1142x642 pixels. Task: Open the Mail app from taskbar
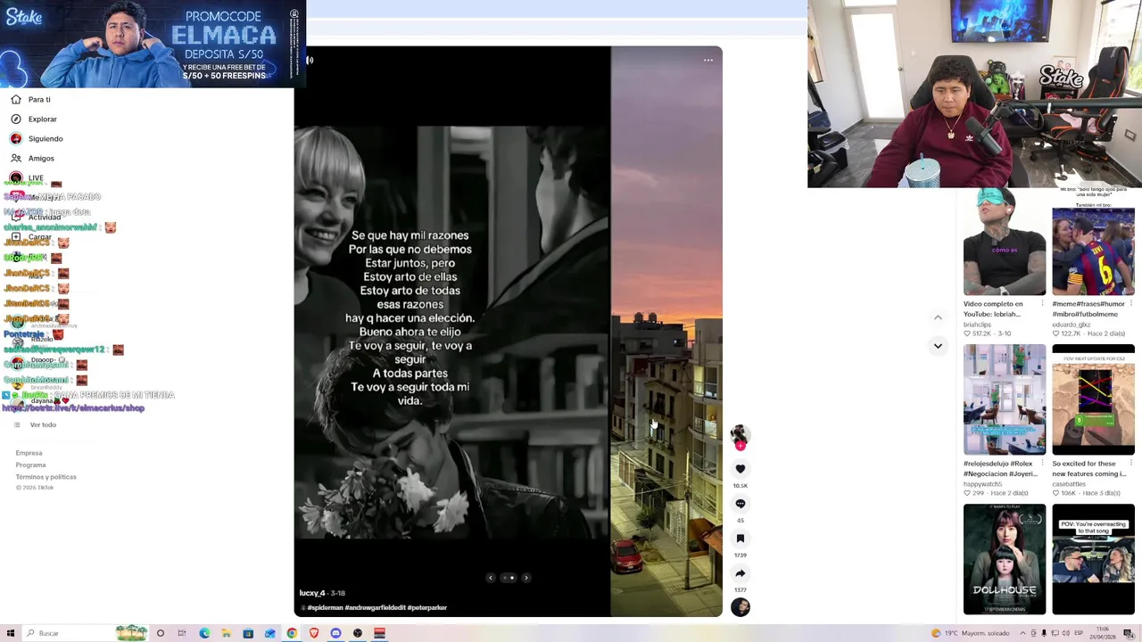[270, 633]
